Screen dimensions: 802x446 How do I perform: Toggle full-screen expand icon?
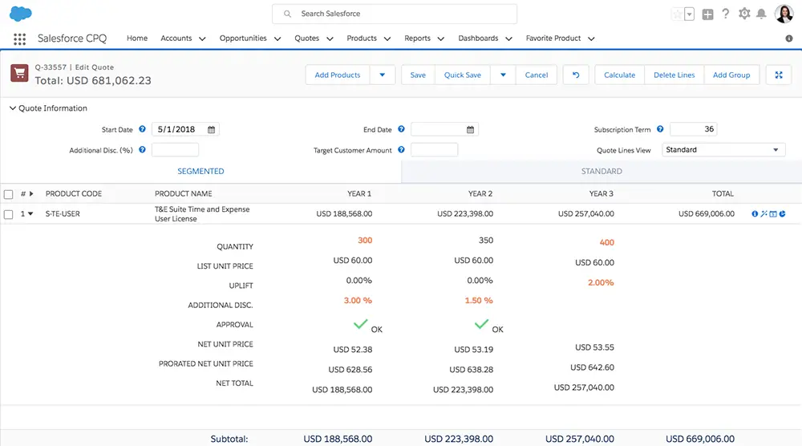[779, 75]
